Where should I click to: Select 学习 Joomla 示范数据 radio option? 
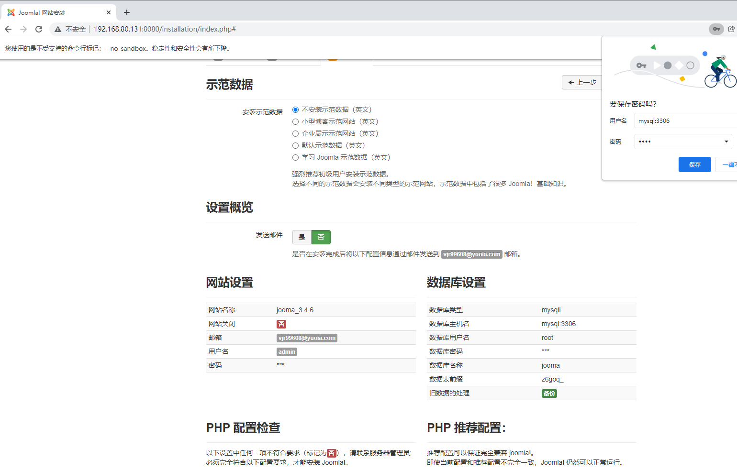tap(295, 158)
